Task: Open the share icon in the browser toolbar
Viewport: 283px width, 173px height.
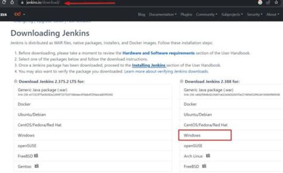Action: pos(268,2)
